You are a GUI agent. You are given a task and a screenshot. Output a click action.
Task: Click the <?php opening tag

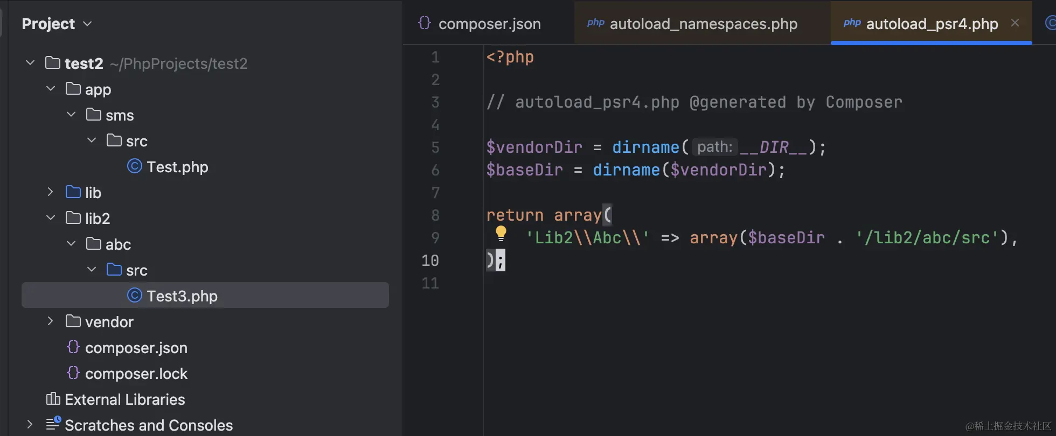point(510,57)
